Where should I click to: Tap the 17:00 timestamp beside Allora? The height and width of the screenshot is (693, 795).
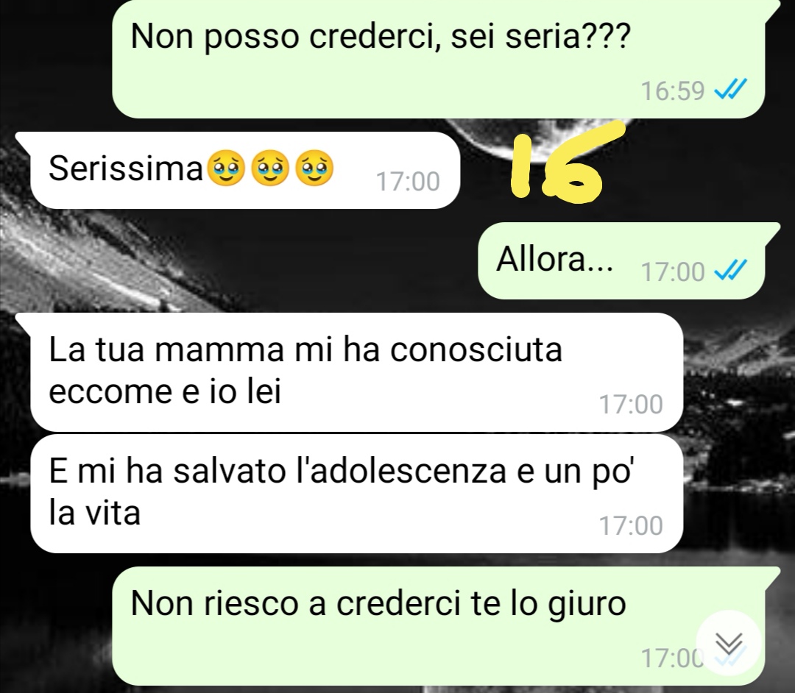pos(672,271)
